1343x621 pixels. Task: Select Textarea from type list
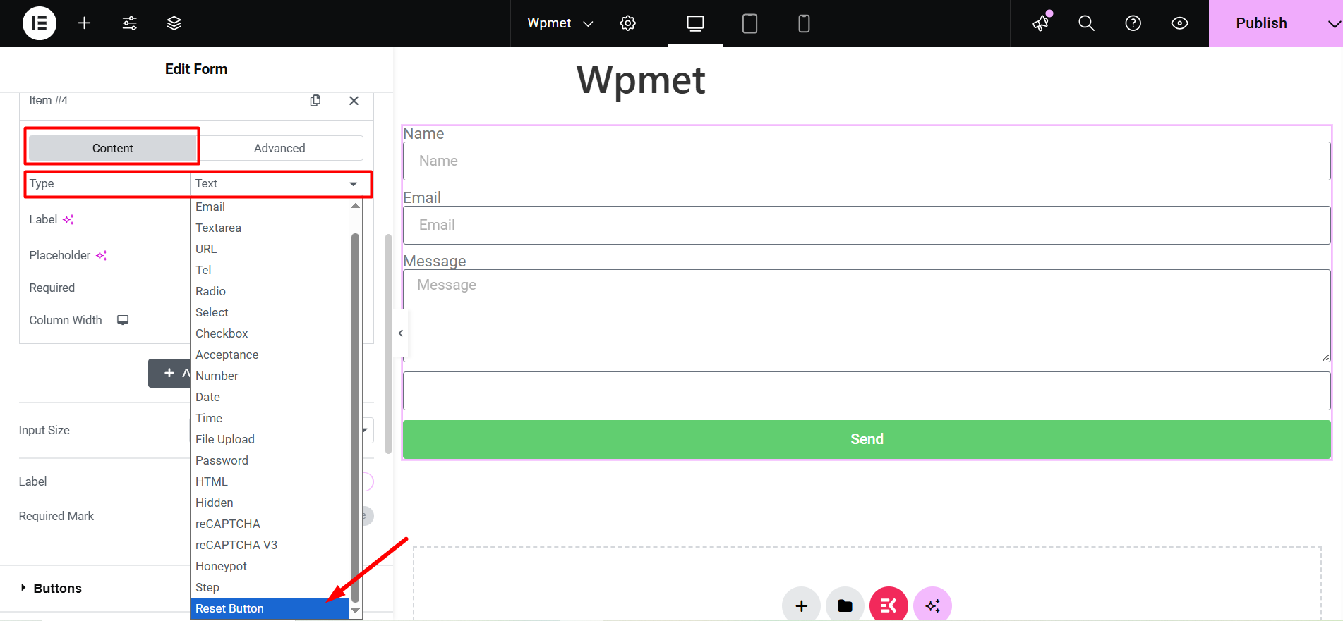click(x=270, y=228)
